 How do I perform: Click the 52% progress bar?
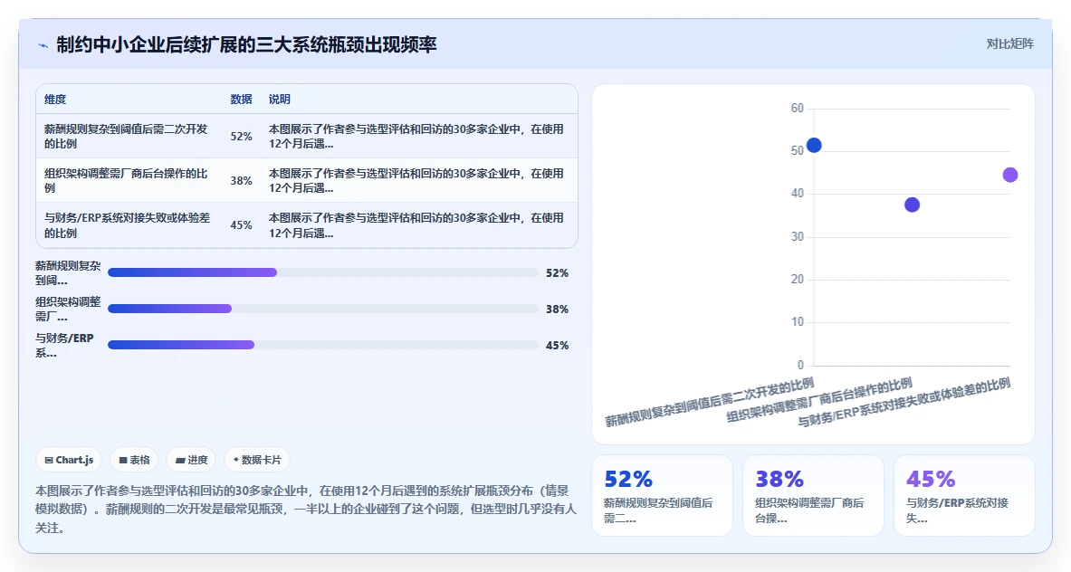(323, 272)
